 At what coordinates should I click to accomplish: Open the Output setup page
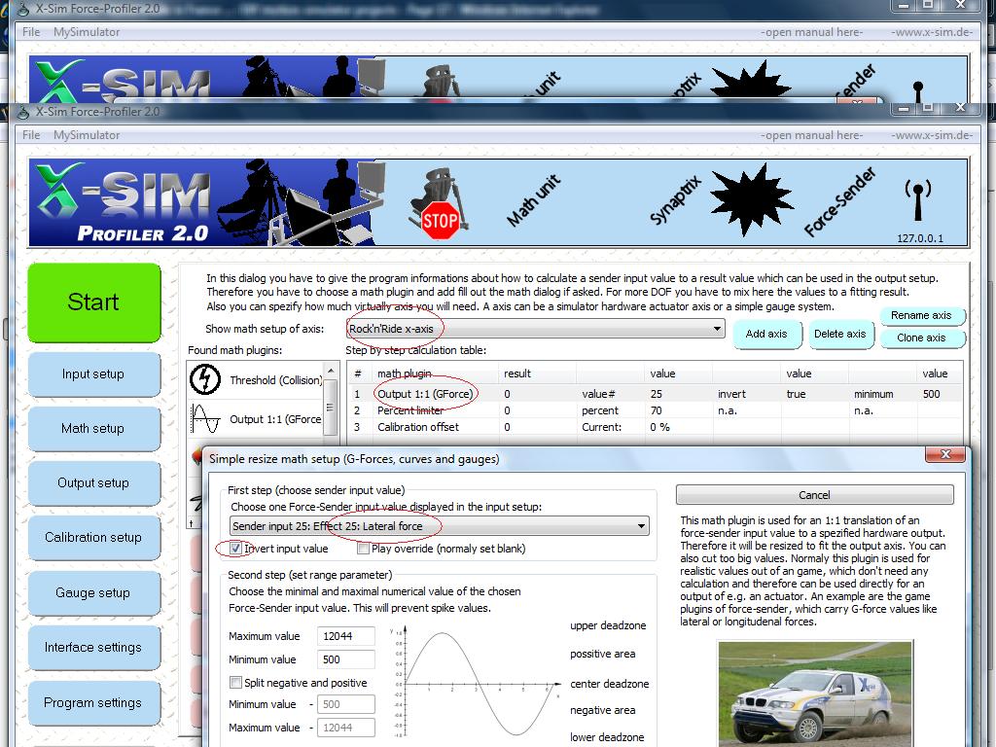click(94, 482)
